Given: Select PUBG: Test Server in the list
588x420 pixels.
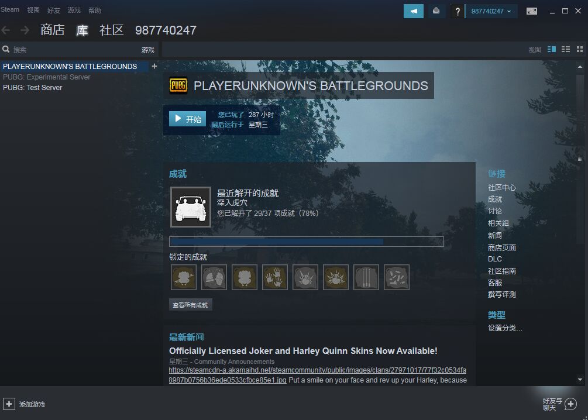Looking at the screenshot, I should 33,87.
